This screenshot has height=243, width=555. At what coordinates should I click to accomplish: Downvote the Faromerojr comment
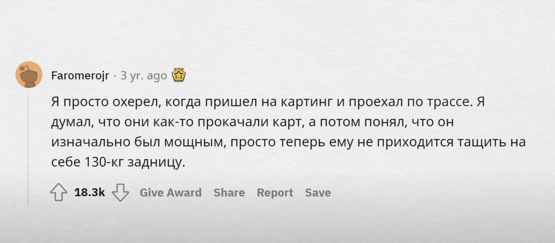tap(120, 192)
